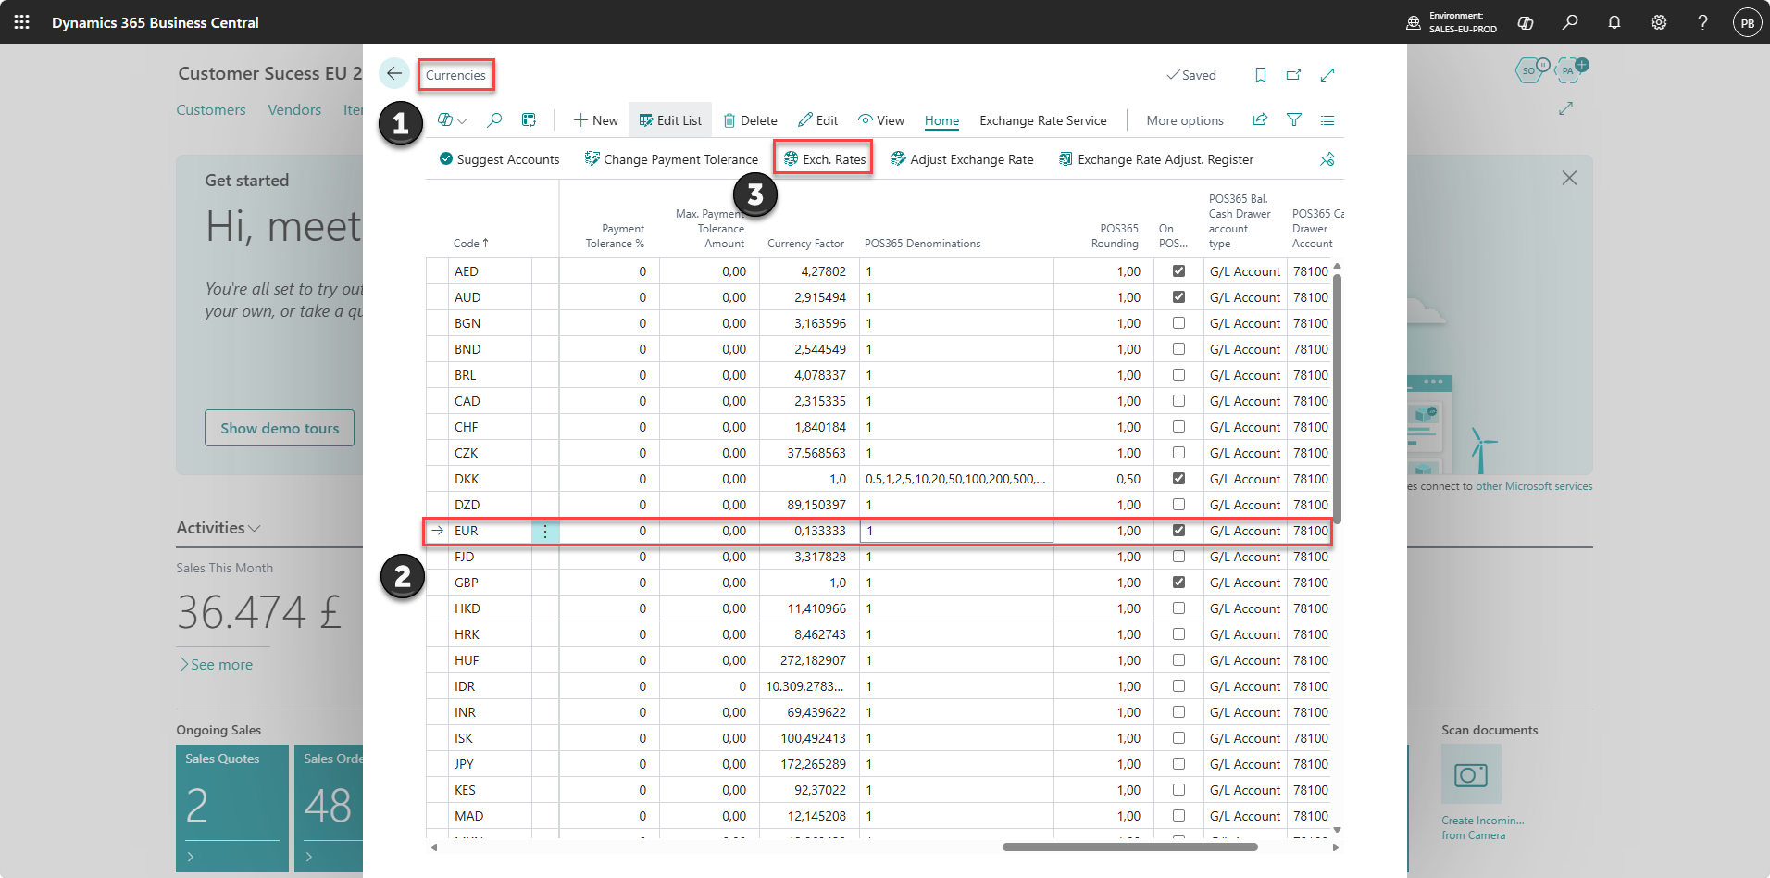Open the Copilot dropdown in action bar
The image size is (1770, 878).
(452, 120)
